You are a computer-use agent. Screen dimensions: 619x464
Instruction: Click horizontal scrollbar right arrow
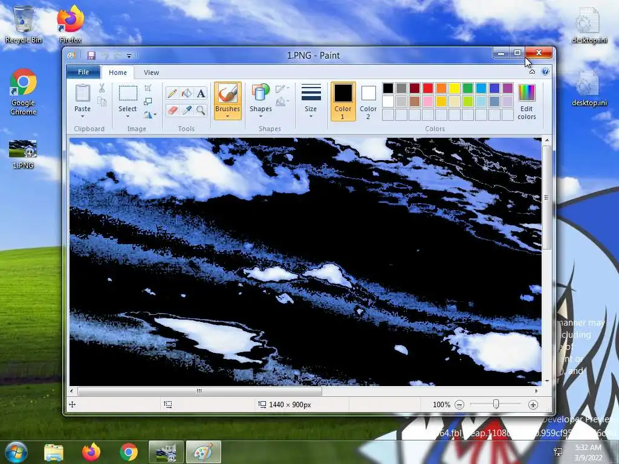536,391
